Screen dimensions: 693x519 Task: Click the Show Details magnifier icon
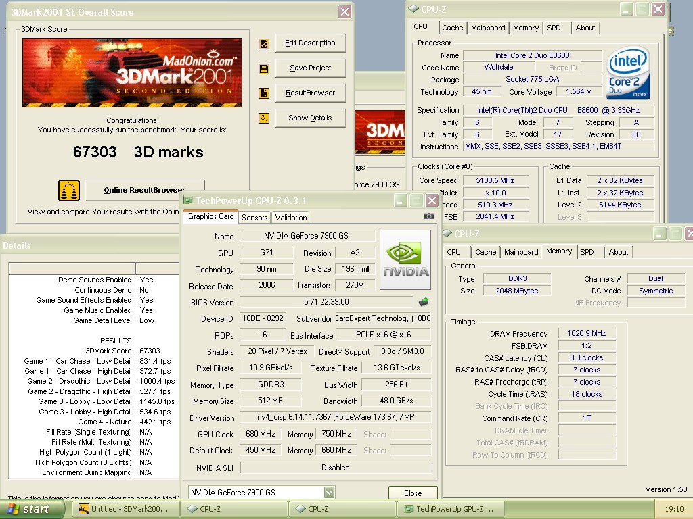(264, 118)
